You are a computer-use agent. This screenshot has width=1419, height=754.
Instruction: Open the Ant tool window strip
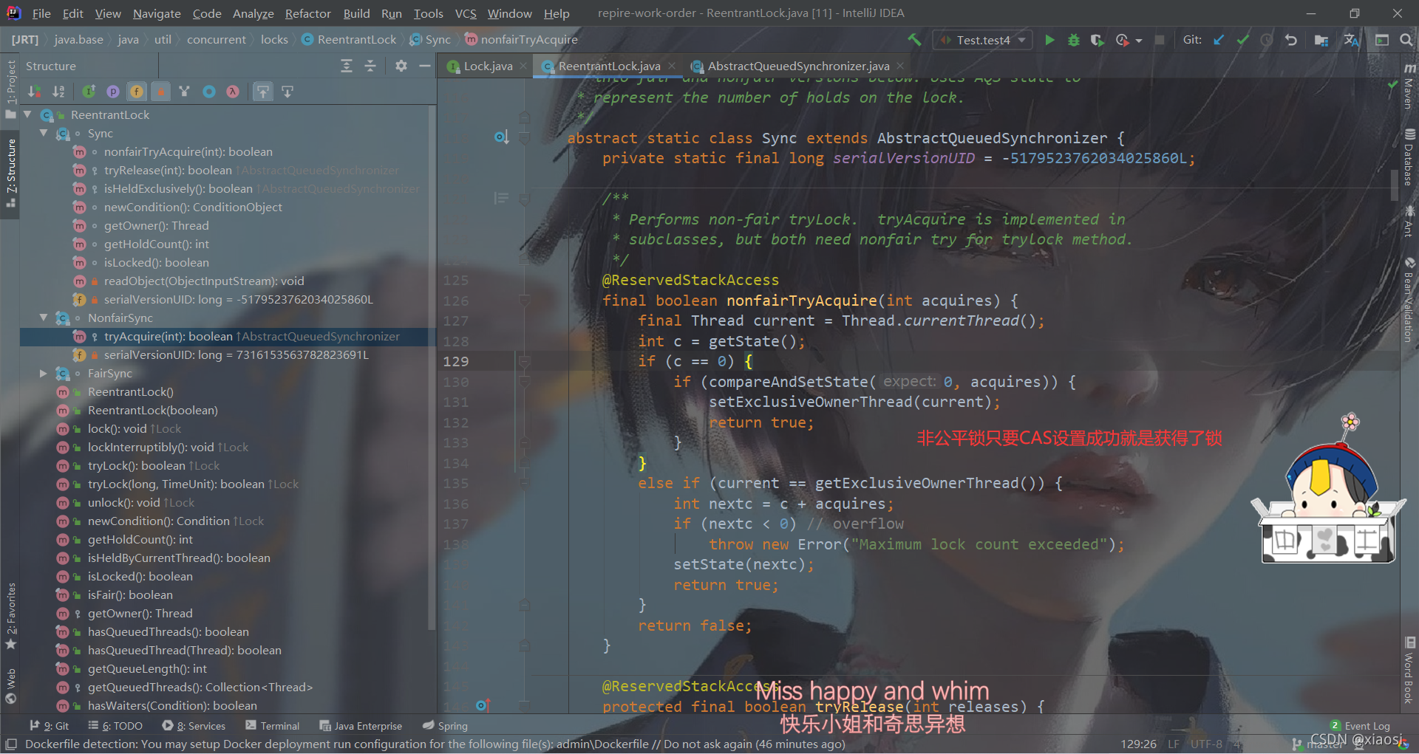[1409, 220]
